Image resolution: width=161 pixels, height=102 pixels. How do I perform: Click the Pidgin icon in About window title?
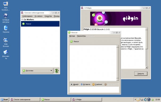pos(82,8)
